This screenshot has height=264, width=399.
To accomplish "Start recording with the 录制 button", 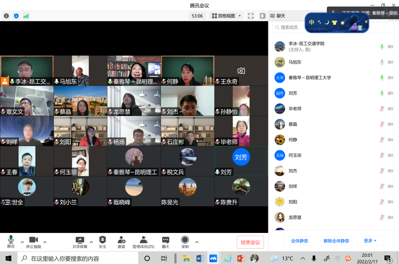I will [185, 242].
